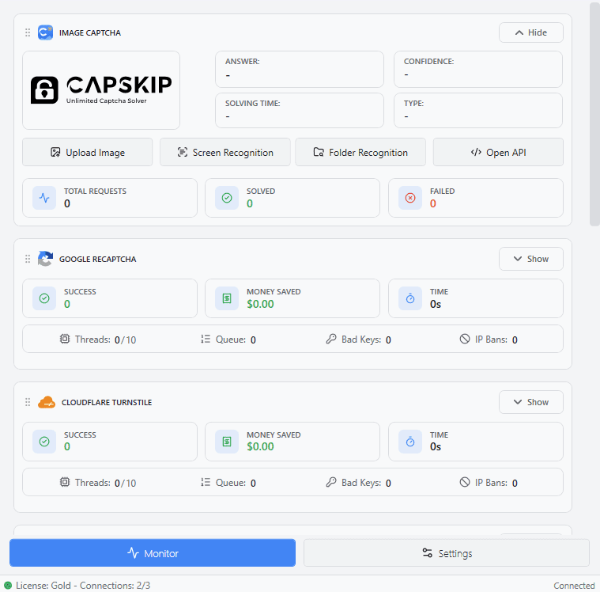Screen dimensions: 600x592
Task: Click the 'CLOUDFLARE TURNSTILE' heading
Action: click(107, 402)
